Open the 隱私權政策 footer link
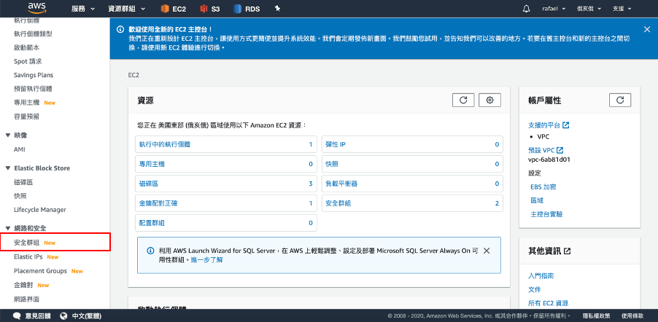The width and height of the screenshot is (658, 322). coord(596,315)
